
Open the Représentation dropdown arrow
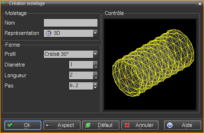click(x=95, y=33)
